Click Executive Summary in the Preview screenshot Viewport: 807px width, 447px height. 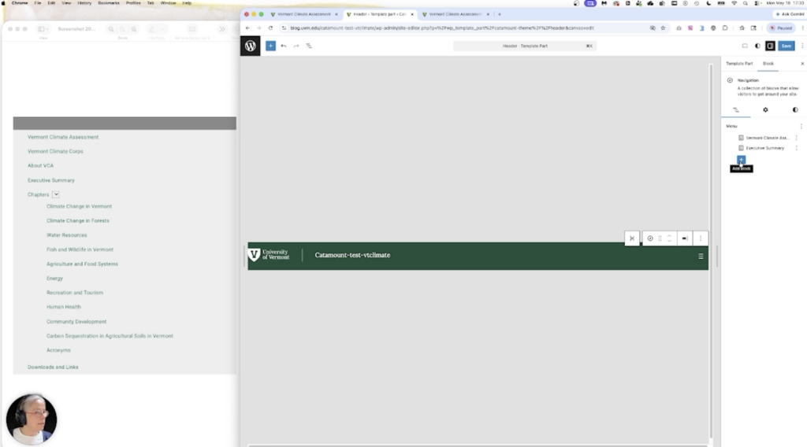[51, 180]
